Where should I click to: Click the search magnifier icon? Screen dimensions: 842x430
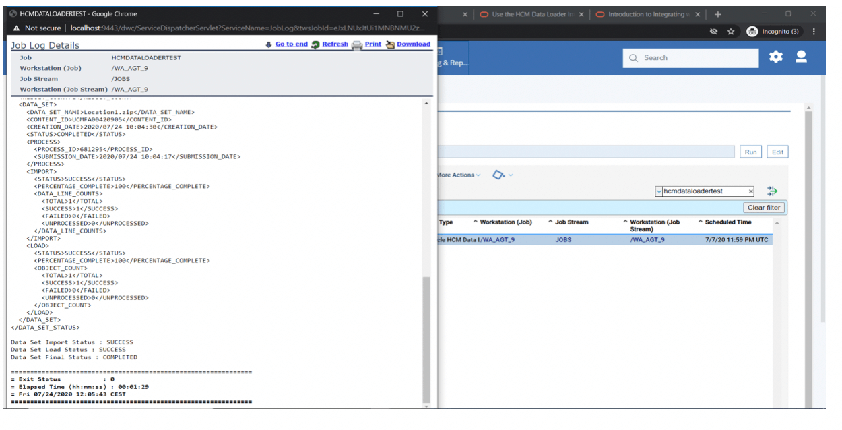pyautogui.click(x=634, y=58)
